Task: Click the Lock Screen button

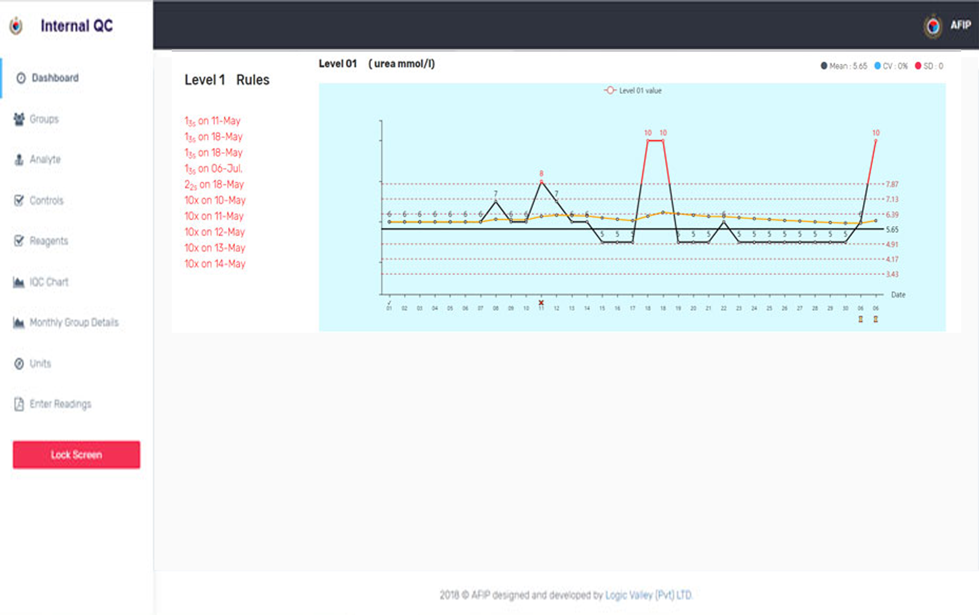Action: [77, 454]
